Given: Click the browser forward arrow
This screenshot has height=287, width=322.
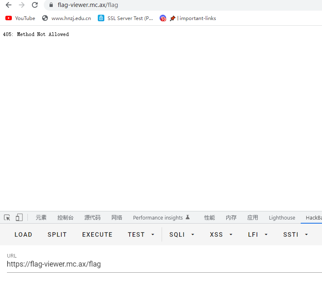Looking at the screenshot, I should (x=22, y=5).
